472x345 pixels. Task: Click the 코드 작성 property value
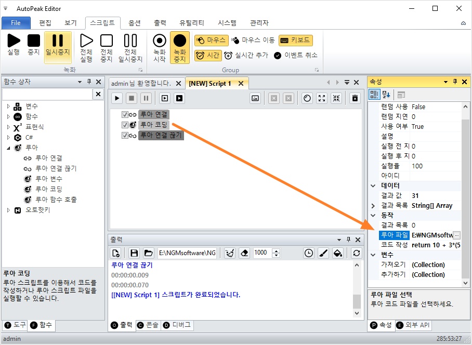coord(436,245)
